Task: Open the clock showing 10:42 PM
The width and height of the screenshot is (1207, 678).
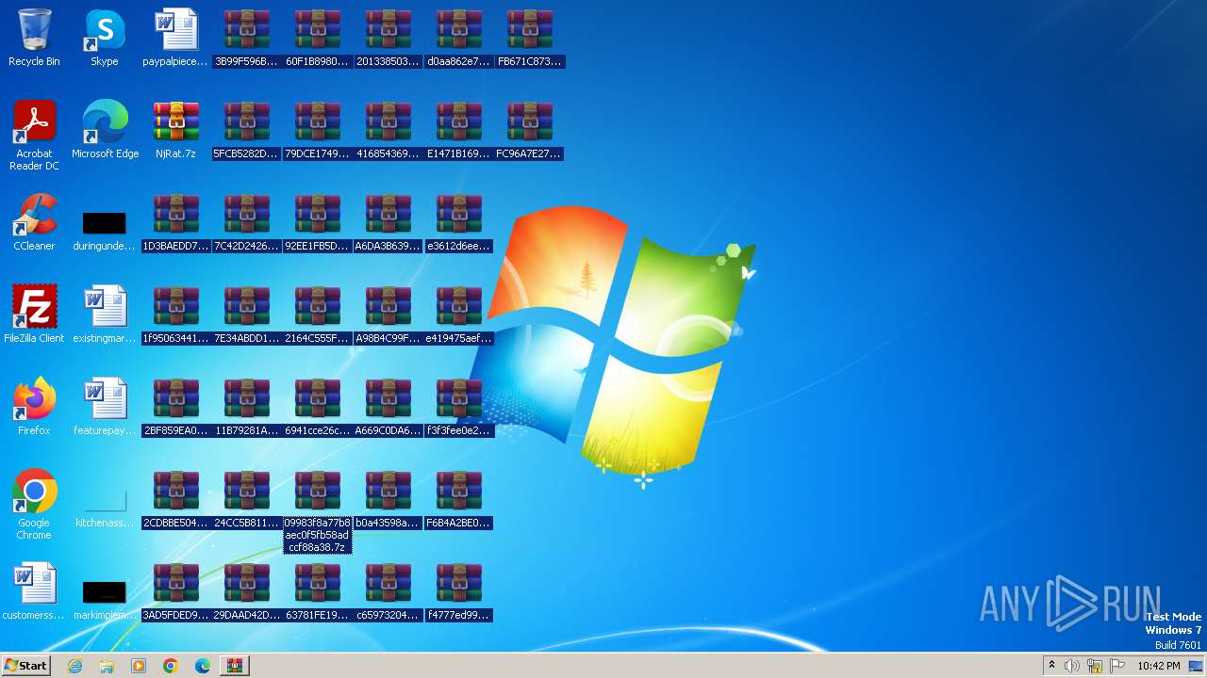Action: pos(1158,666)
